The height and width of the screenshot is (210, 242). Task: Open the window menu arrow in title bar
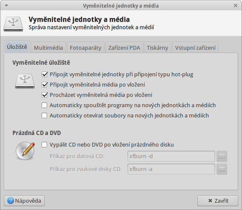point(6,6)
